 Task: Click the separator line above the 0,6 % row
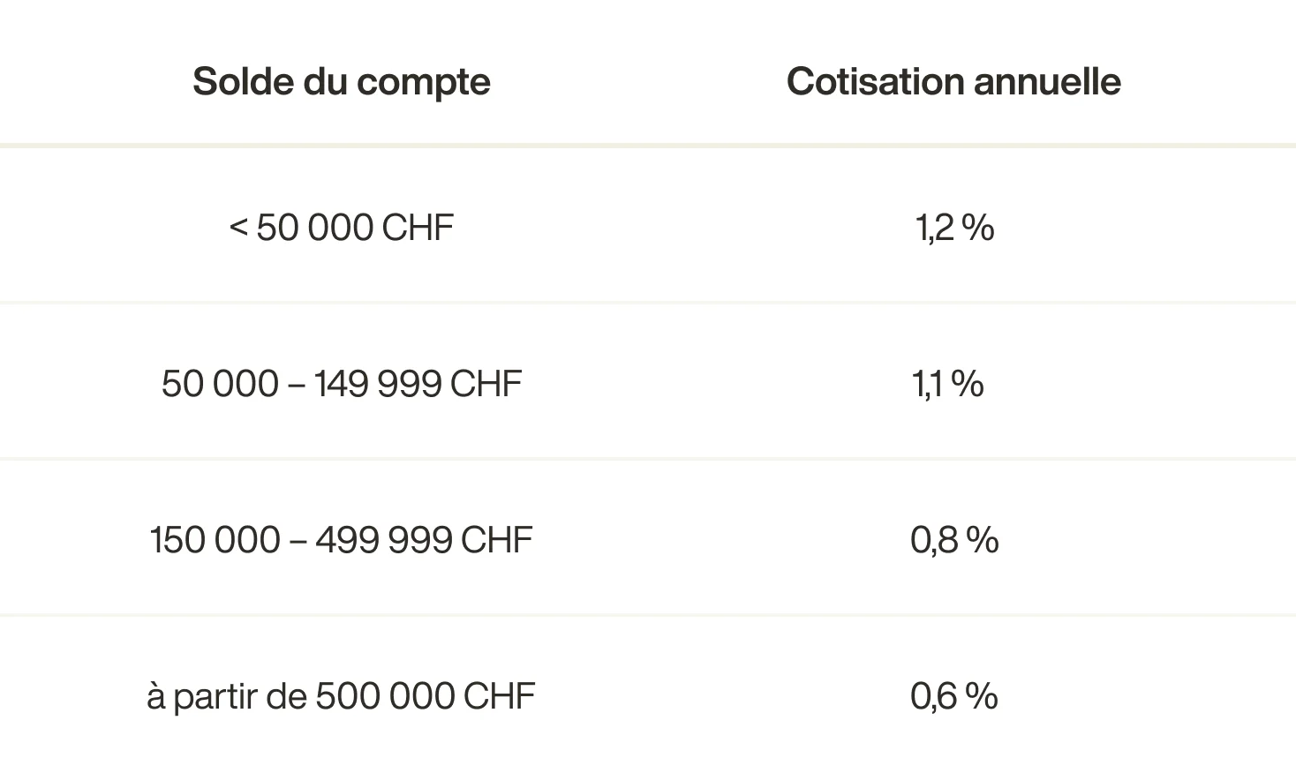tap(648, 615)
